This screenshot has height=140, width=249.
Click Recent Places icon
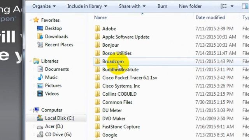pyautogui.click(x=40, y=45)
